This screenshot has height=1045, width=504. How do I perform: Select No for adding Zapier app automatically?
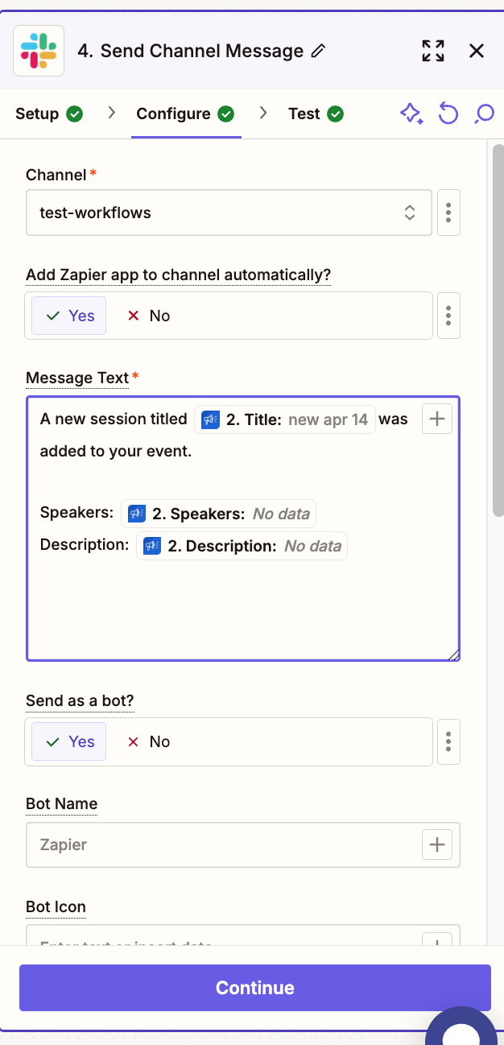[x=149, y=316]
